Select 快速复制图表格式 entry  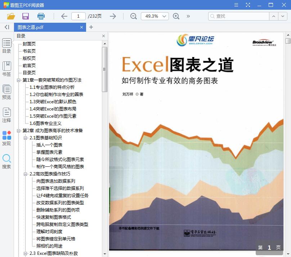(54, 217)
